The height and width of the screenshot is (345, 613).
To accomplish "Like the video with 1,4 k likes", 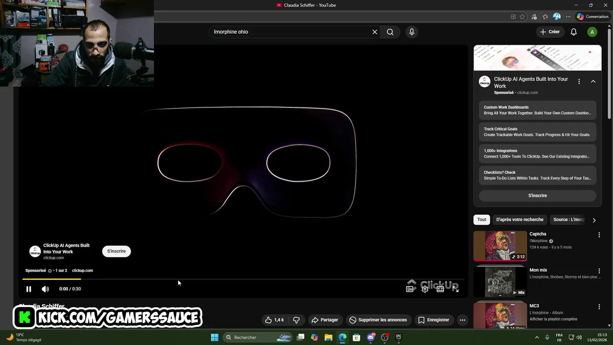I will point(274,320).
